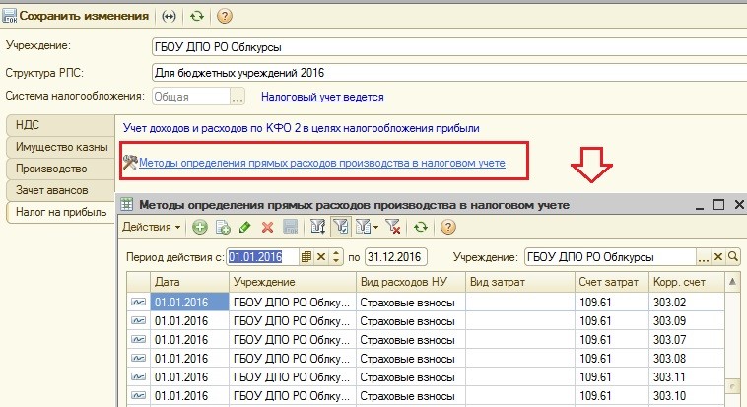Click refresh icon next to Сохранить изменения
This screenshot has height=407, width=747.
click(x=198, y=17)
